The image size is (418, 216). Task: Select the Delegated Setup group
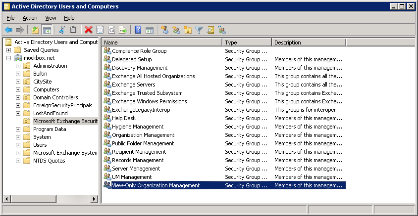click(132, 59)
